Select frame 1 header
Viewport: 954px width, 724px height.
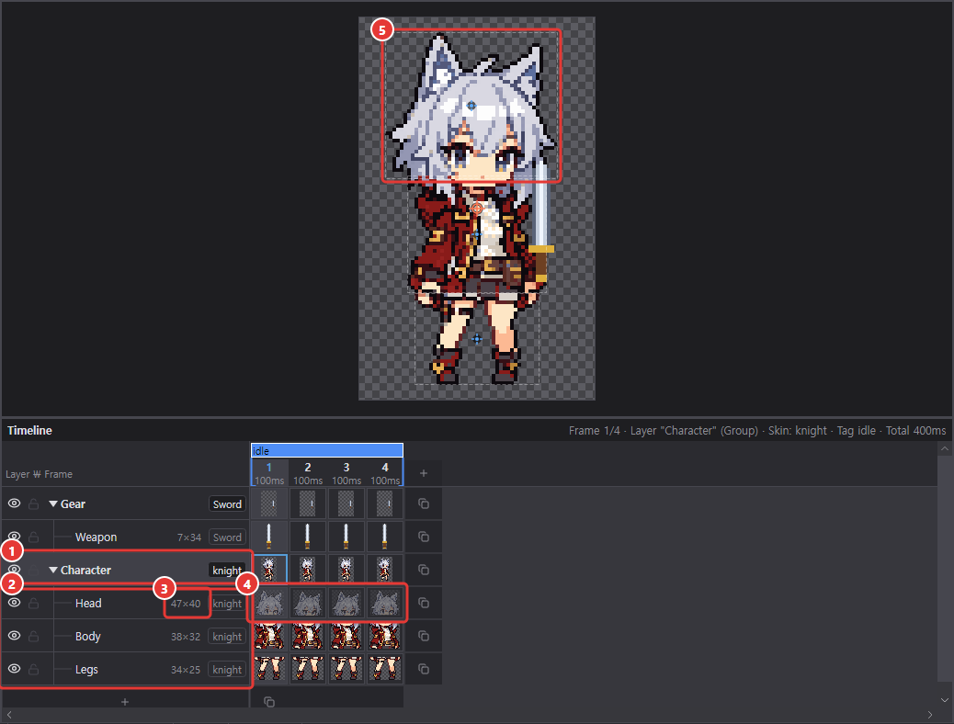click(269, 473)
